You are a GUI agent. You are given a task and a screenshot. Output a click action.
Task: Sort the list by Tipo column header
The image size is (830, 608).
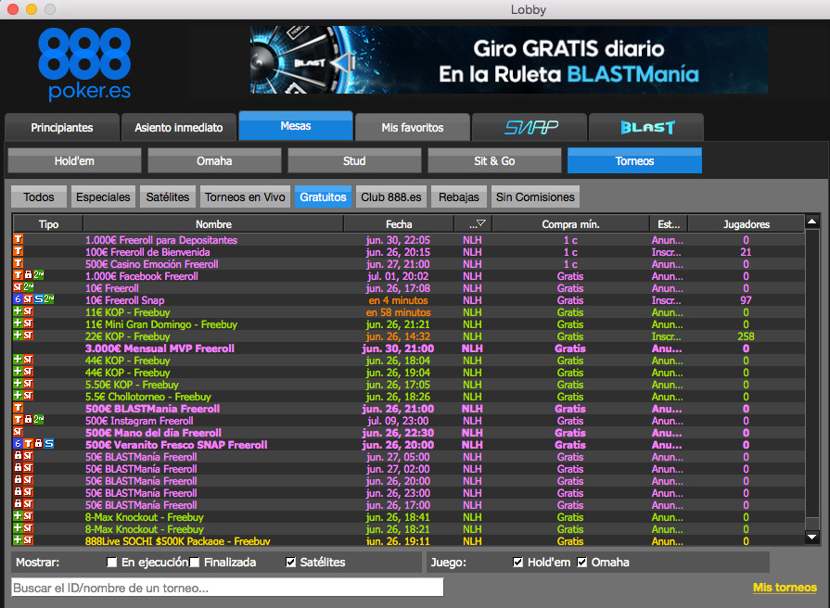pyautogui.click(x=48, y=224)
